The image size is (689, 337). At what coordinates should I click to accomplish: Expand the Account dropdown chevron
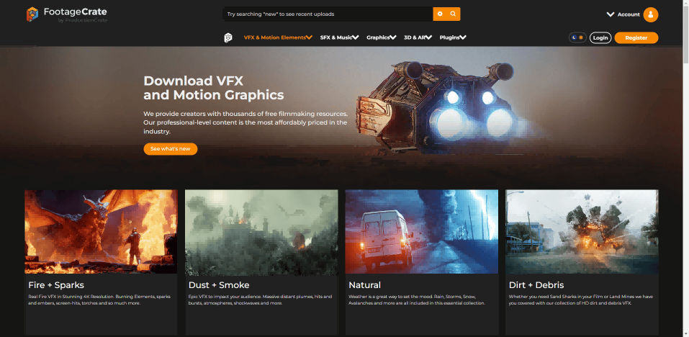click(x=611, y=14)
